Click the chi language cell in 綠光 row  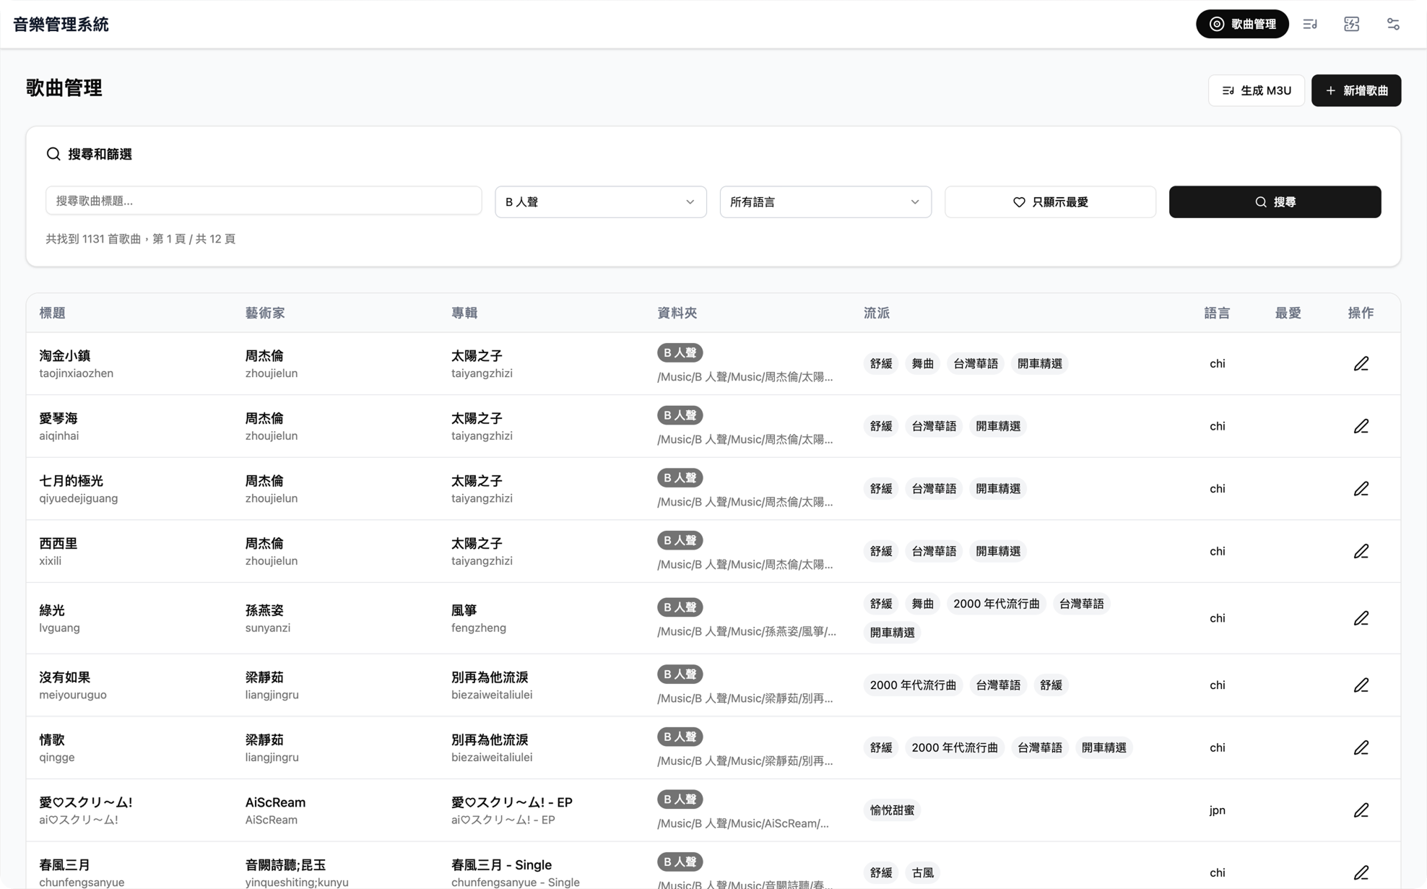point(1217,618)
